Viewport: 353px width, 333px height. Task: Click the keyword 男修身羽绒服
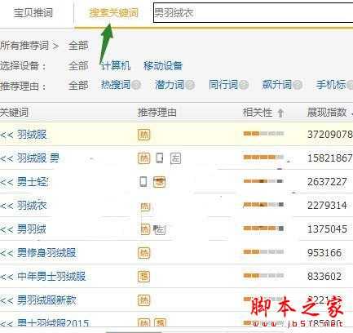click(x=46, y=253)
